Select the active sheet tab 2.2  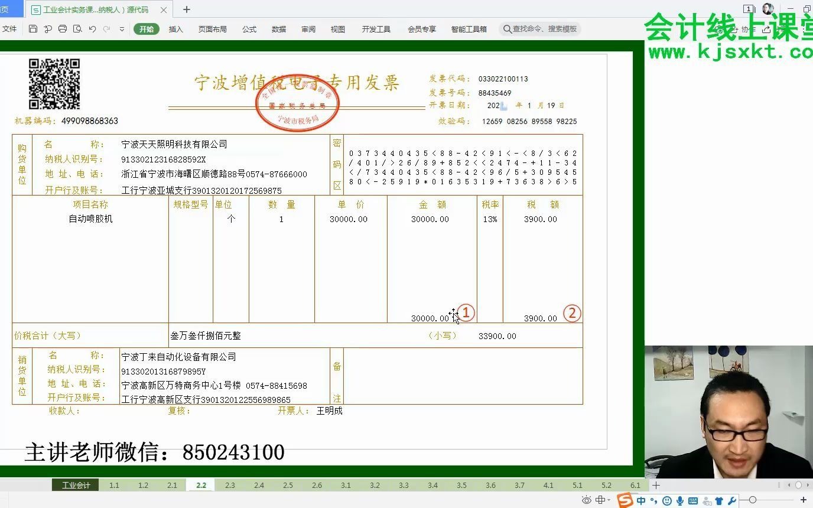click(201, 485)
